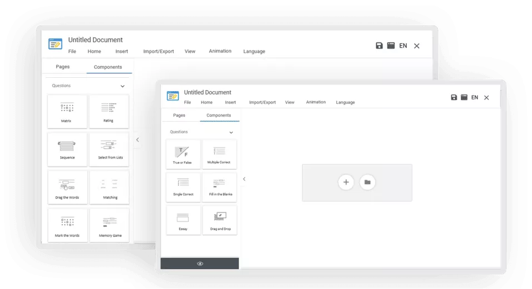Collapse the back window's side panel with the arrow
Screen dimensions: 532x289
137,139
